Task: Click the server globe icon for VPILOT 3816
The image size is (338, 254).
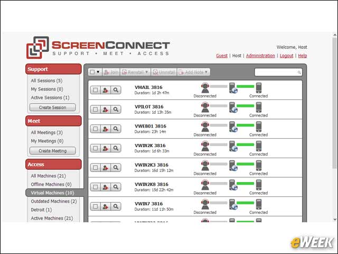Action: point(233,107)
